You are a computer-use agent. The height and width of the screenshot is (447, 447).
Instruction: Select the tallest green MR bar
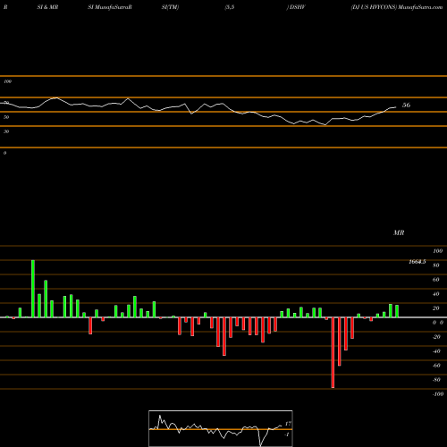[x=33, y=289]
